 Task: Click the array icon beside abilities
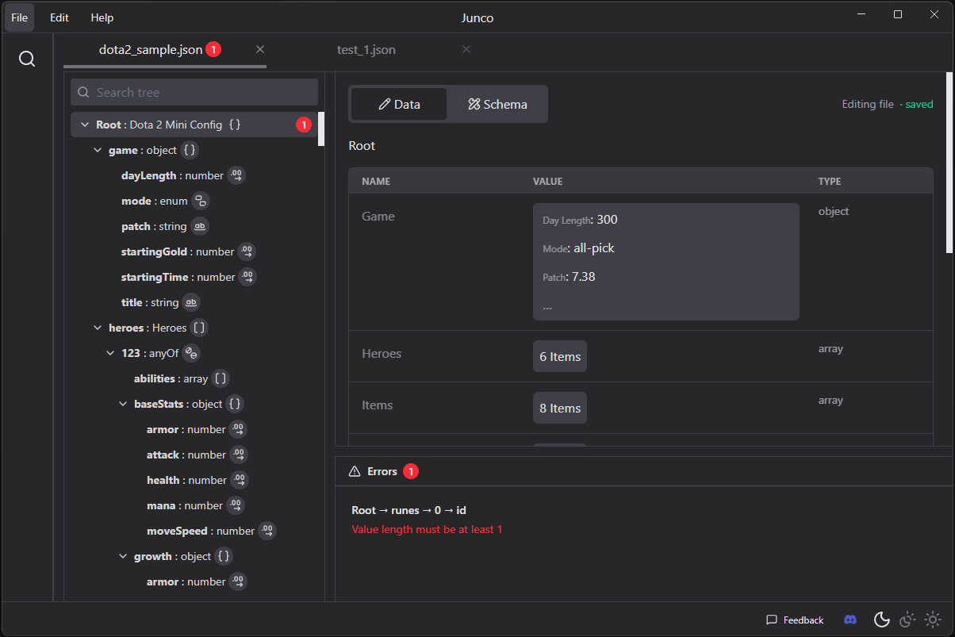coord(221,378)
